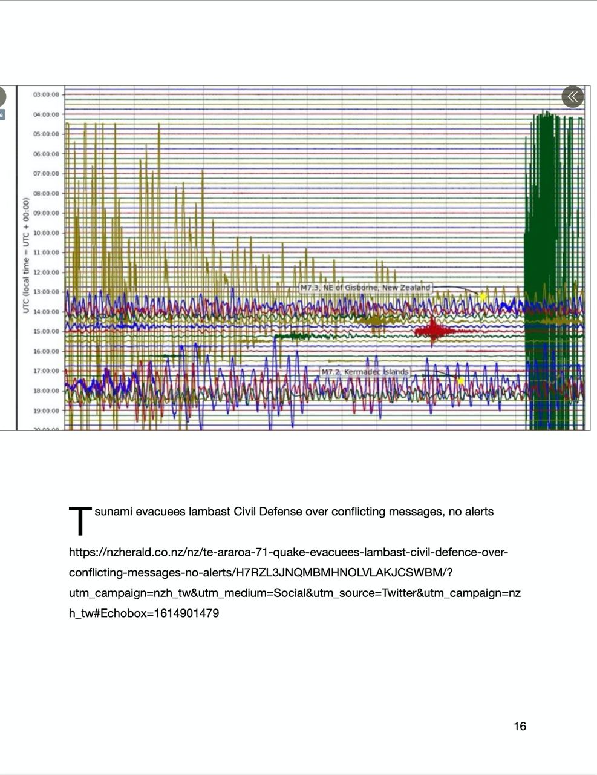Click the Tsunami evacuees headline text
Screen dimensions: 597x775
tap(294, 512)
